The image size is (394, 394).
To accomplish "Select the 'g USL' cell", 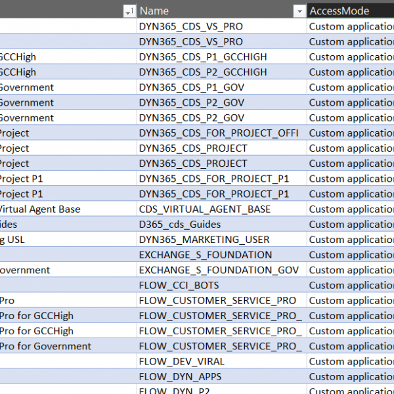I will pyautogui.click(x=68, y=240).
